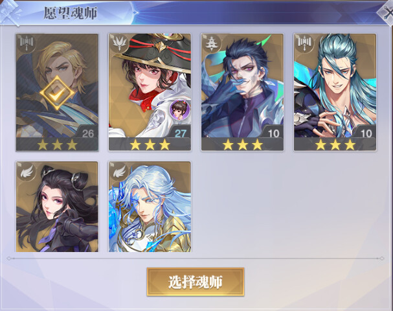The image size is (393, 311).
Task: Click the 选择魂师 confirm button
Action: 196,282
